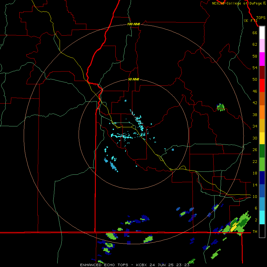267x267 pixels.
Task: Click the 100 NMI range ring label
Action: click(133, 24)
